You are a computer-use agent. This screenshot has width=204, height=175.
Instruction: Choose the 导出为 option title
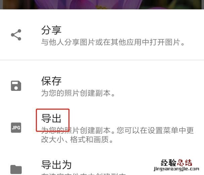pyautogui.click(x=56, y=165)
